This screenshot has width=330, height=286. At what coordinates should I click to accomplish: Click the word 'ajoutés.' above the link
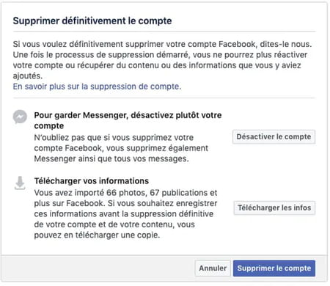[x=28, y=76]
